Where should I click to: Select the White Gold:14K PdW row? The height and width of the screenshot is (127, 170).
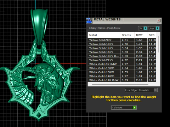pos(122,80)
